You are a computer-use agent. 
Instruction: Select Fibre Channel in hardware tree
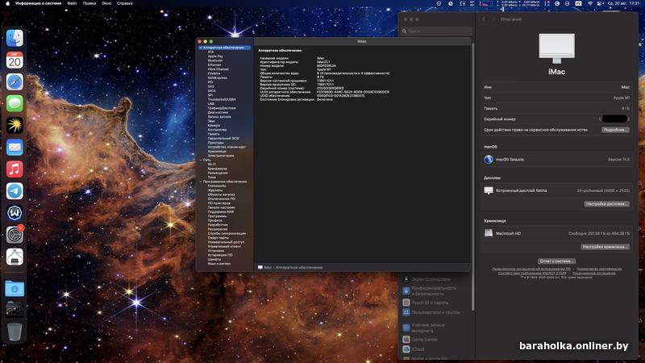pos(218,69)
